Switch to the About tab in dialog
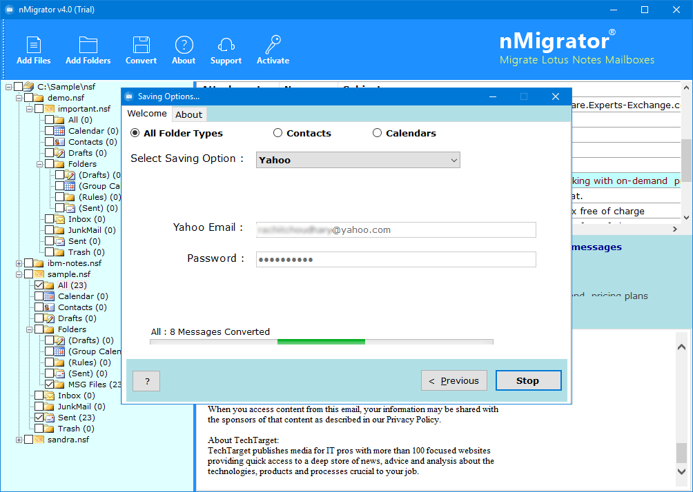This screenshot has width=693, height=492. click(x=188, y=114)
